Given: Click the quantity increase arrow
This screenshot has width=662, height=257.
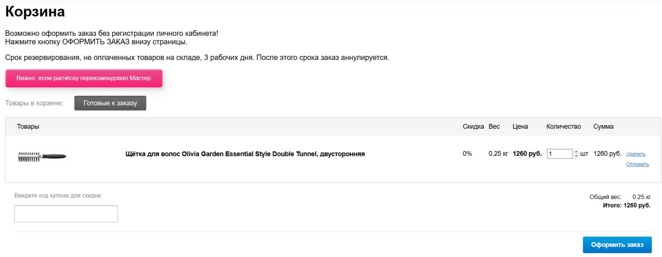Looking at the screenshot, I should 576,152.
